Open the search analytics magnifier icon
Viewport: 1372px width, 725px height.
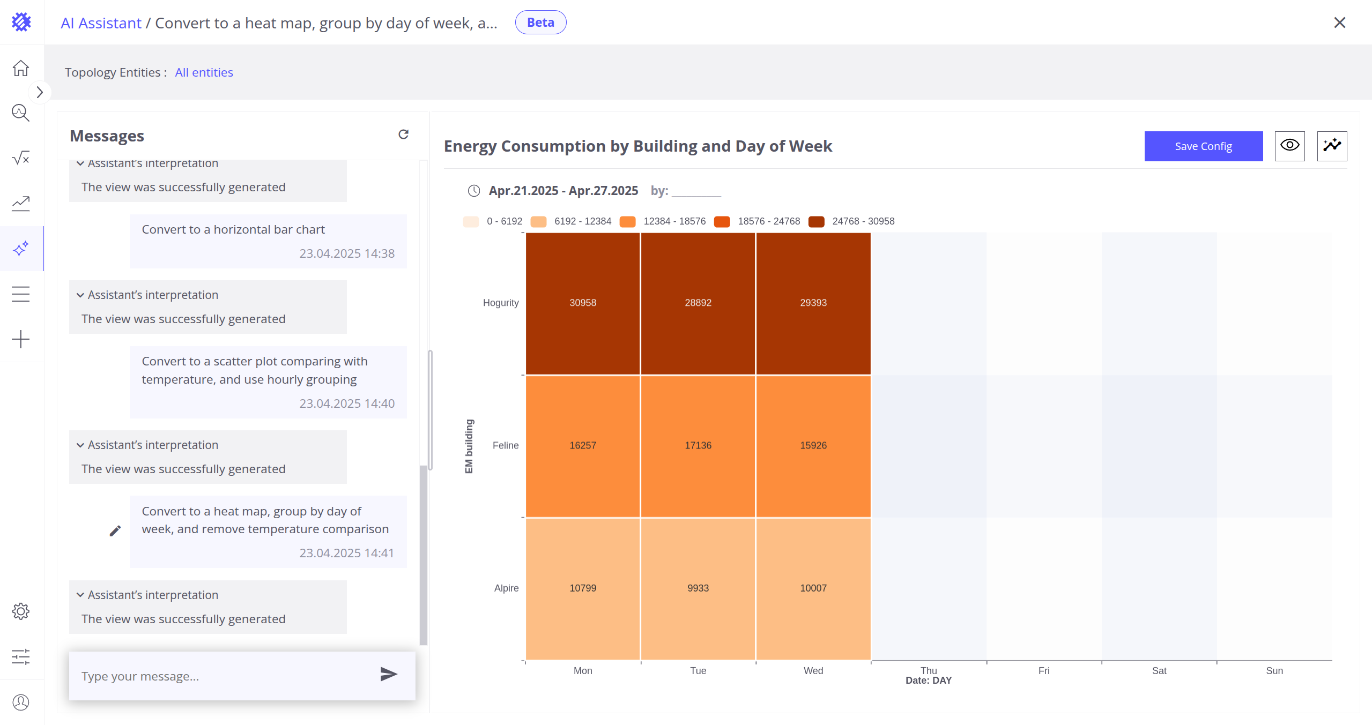pyautogui.click(x=21, y=113)
